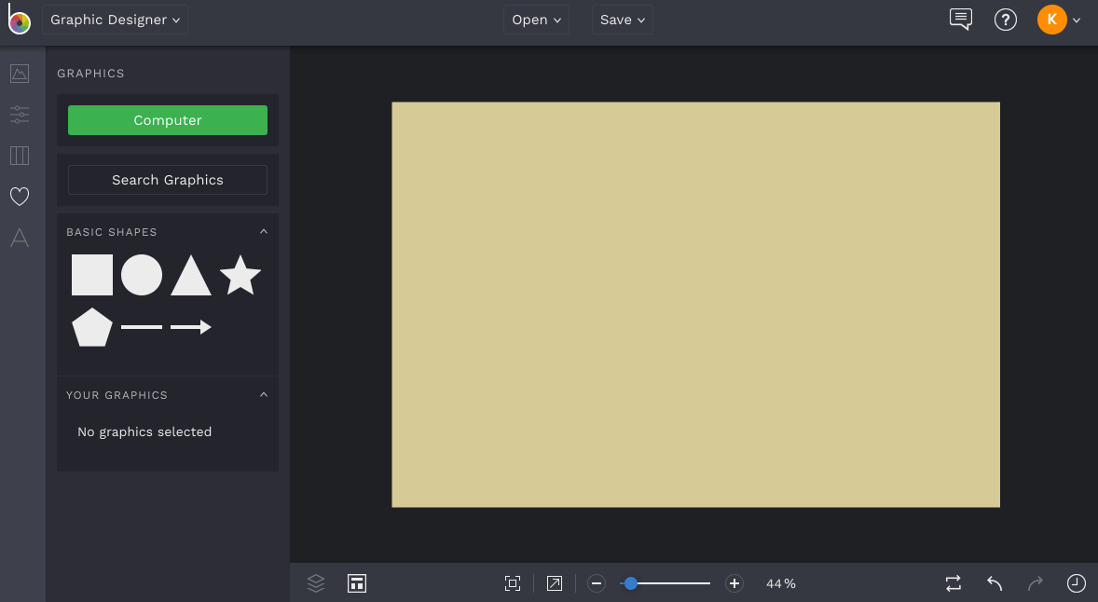This screenshot has height=602, width=1098.
Task: Upload graphics with the Computer button
Action: click(x=168, y=120)
